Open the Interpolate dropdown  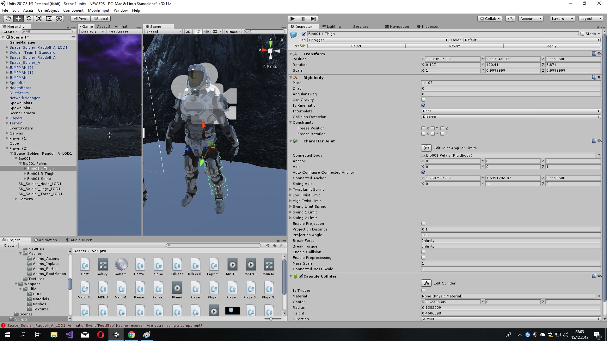pyautogui.click(x=511, y=111)
